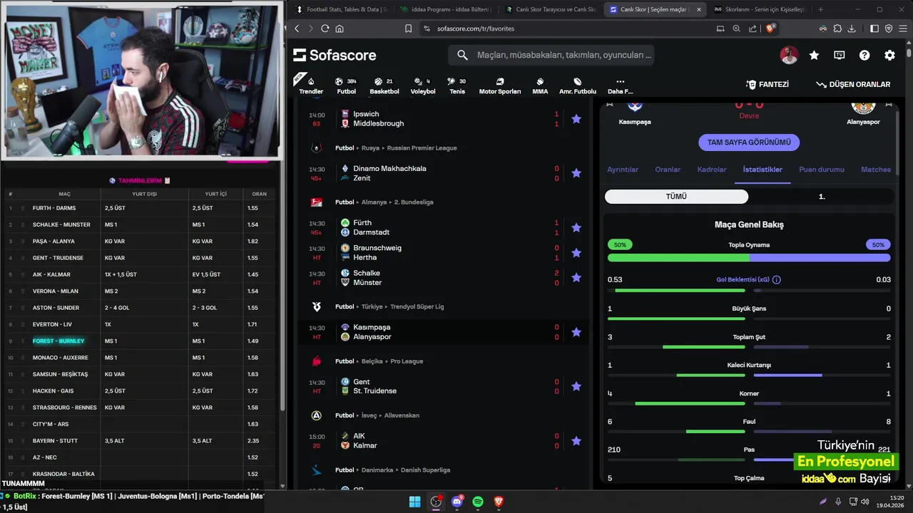Viewport: 913px width, 513px height.
Task: Switch to the Matches tab
Action: click(876, 170)
